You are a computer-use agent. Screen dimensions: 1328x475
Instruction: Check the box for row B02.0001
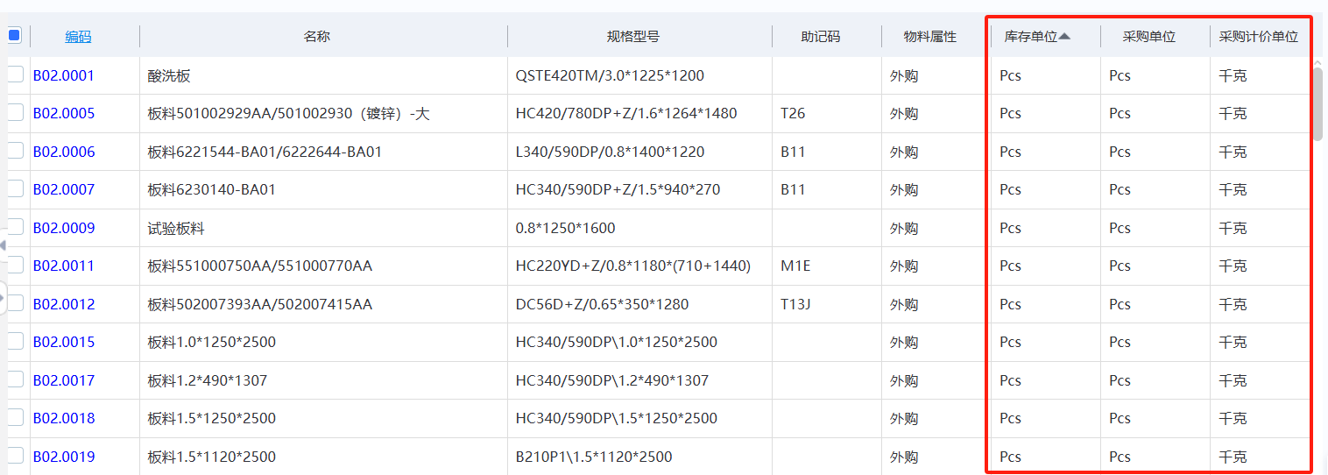[15, 74]
